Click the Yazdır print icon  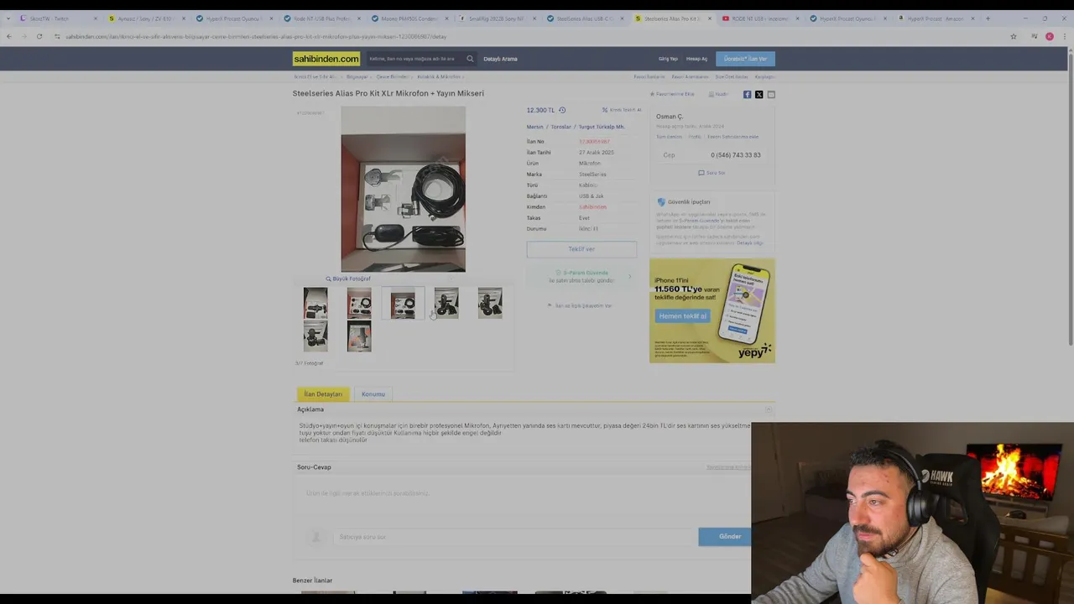tap(712, 95)
